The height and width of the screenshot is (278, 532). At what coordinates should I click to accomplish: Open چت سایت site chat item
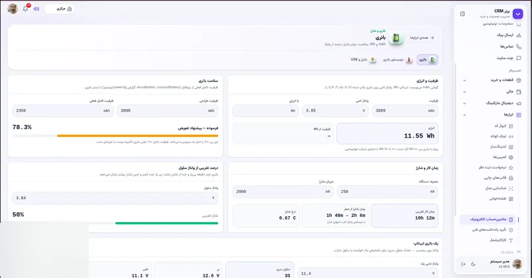tap(508, 58)
